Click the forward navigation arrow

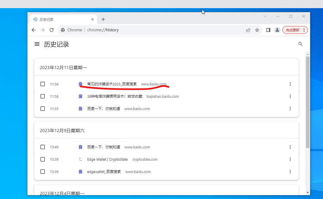[43, 30]
